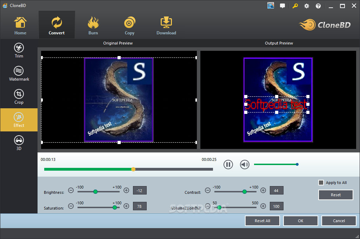Select the Crop tool
The width and height of the screenshot is (360, 239).
pyautogui.click(x=19, y=97)
